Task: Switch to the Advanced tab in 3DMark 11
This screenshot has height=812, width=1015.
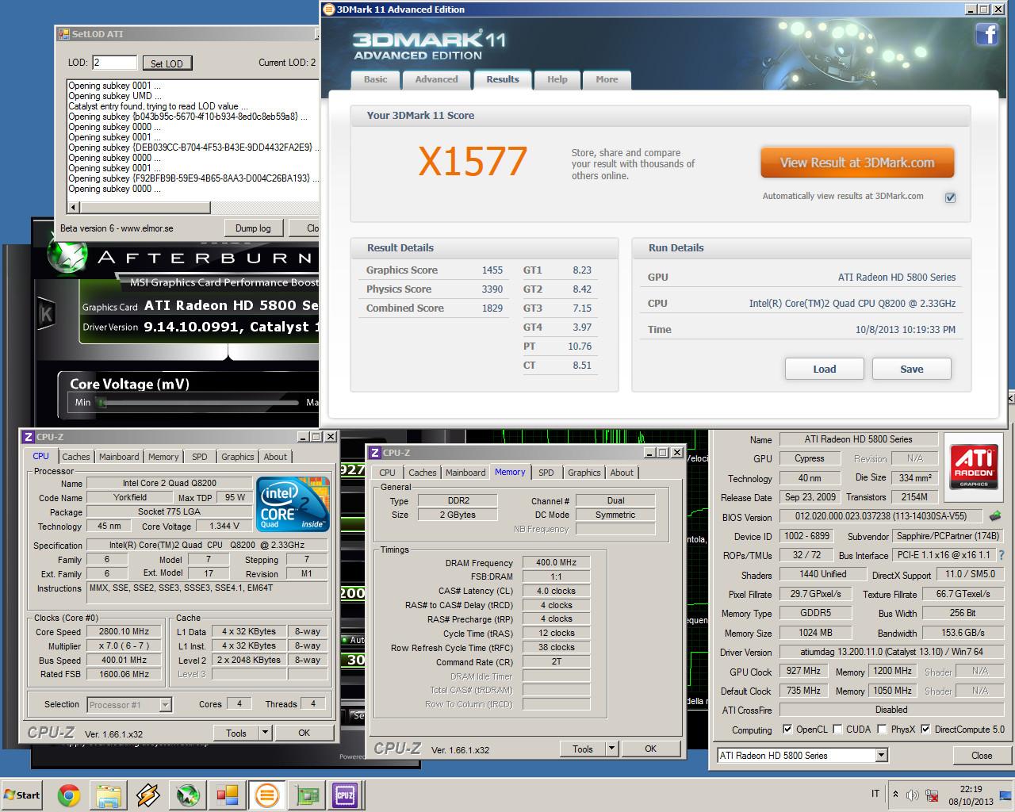Action: pyautogui.click(x=437, y=79)
